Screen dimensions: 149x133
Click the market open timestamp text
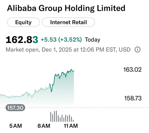click(68, 50)
